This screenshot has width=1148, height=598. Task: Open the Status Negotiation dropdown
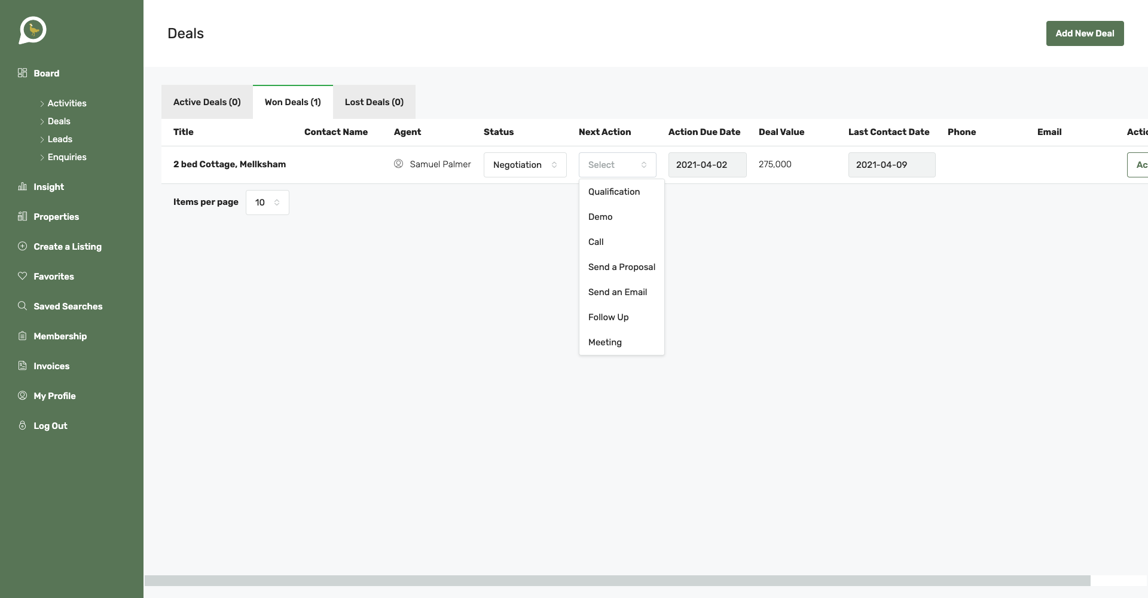524,165
